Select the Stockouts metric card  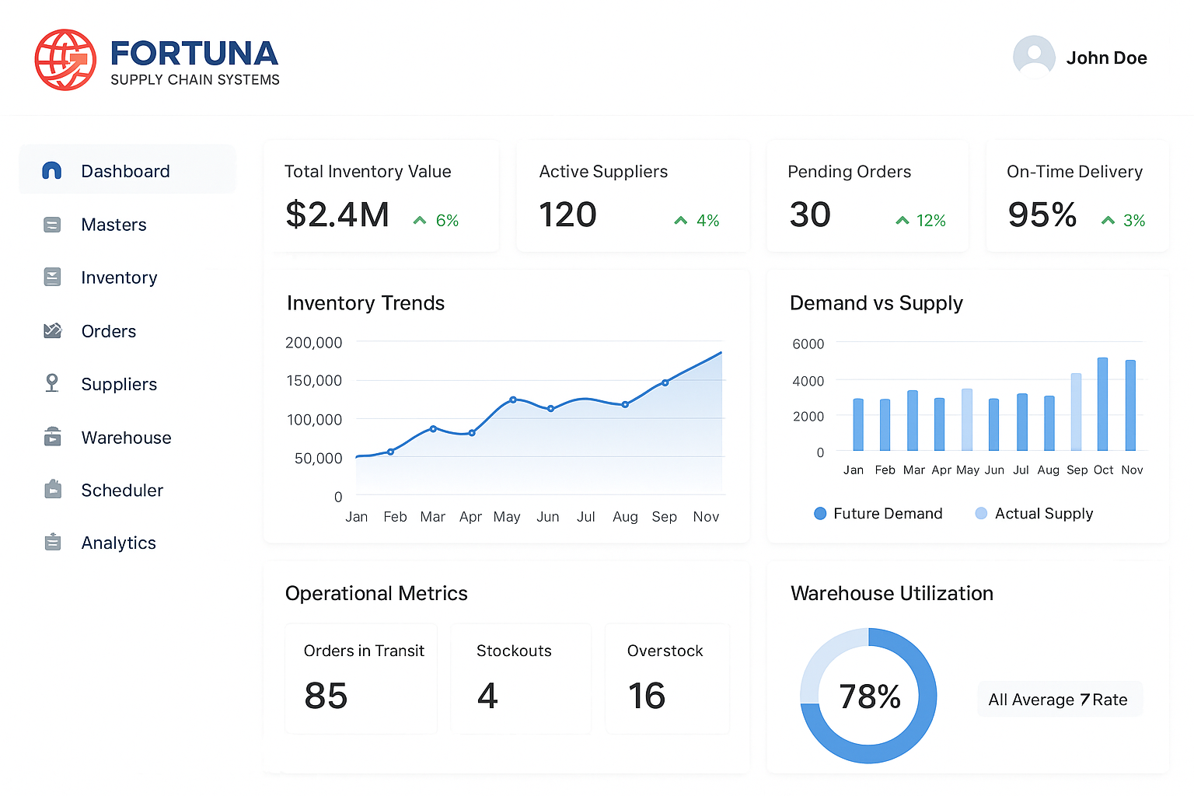coord(521,679)
